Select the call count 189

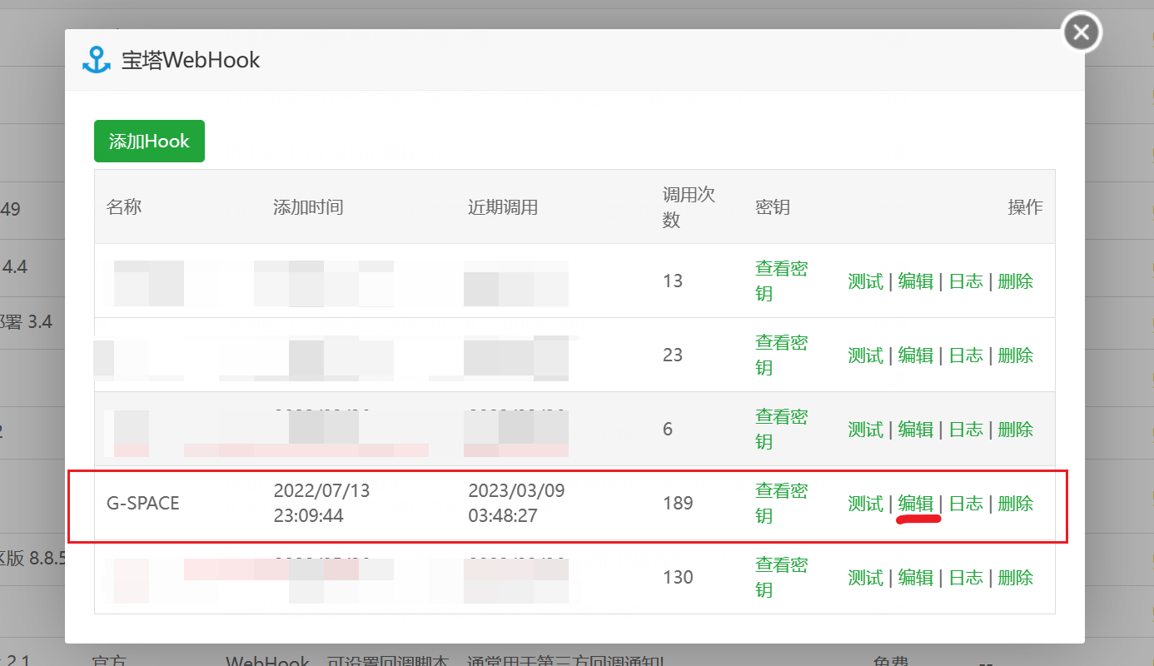coord(678,504)
